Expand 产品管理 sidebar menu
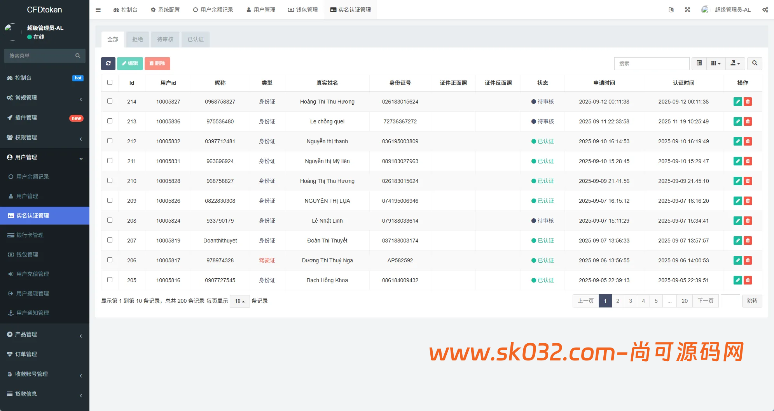Image resolution: width=774 pixels, height=411 pixels. (45, 334)
